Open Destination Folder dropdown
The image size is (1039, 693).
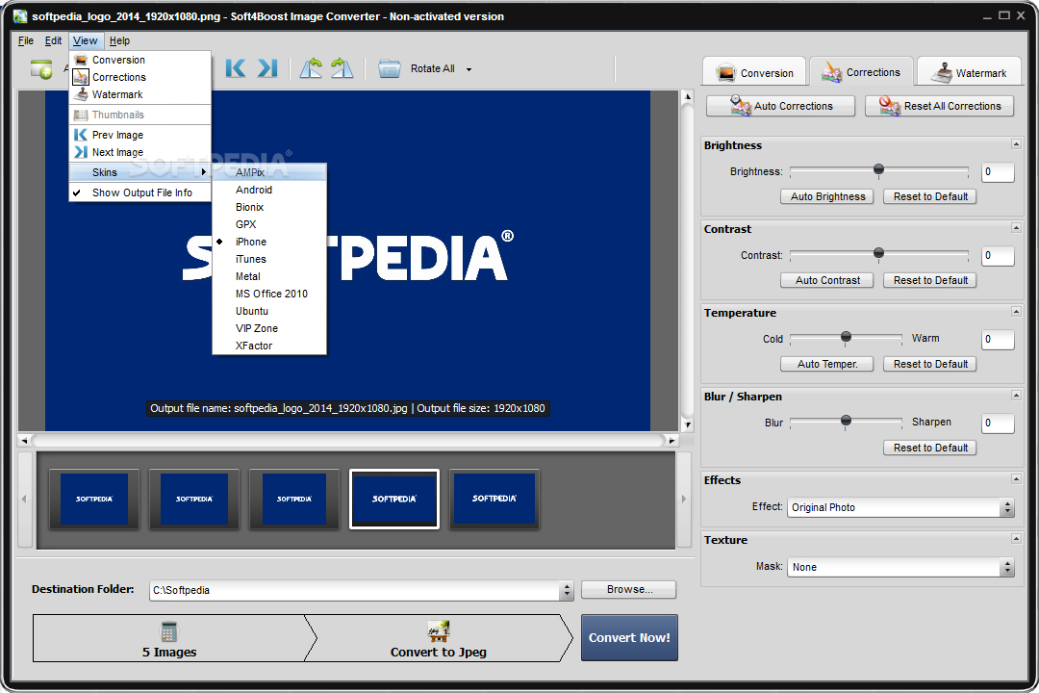point(566,590)
